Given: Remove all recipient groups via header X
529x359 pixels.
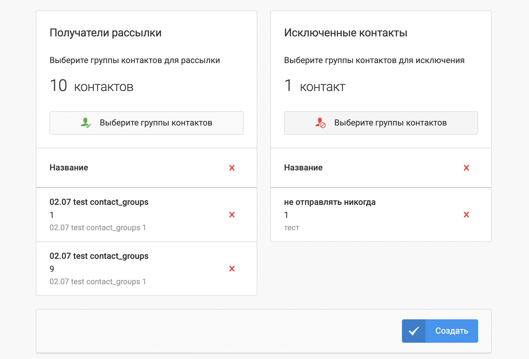Looking at the screenshot, I should click(x=232, y=168).
